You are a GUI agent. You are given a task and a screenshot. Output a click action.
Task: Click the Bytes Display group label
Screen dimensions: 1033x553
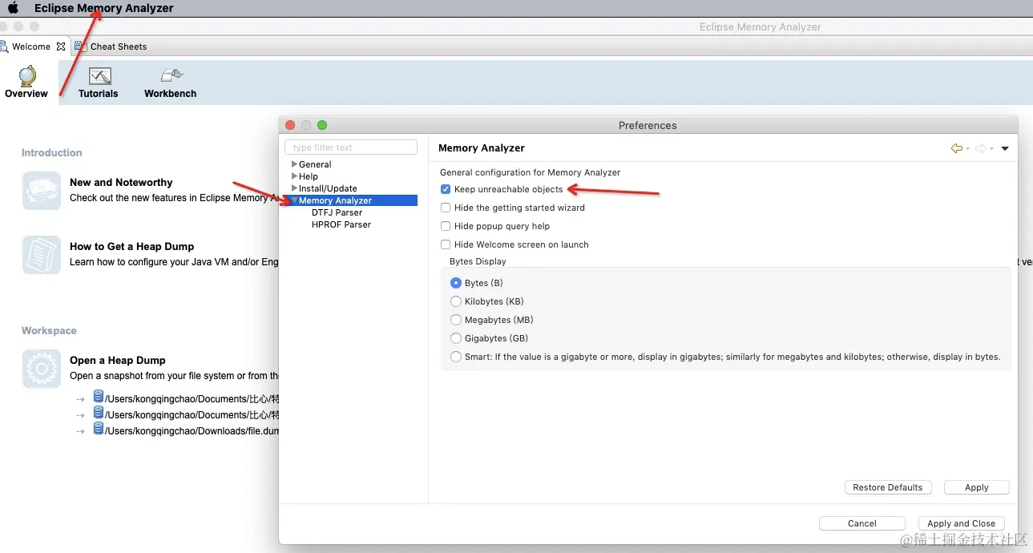[478, 261]
